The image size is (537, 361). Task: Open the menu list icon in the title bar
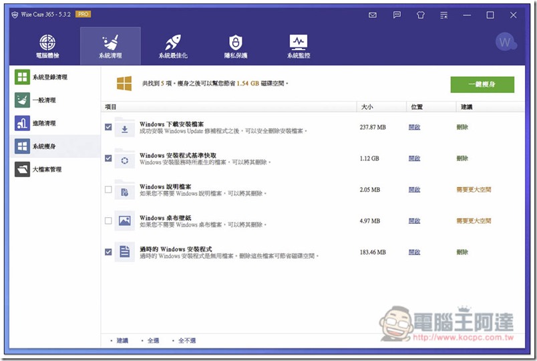point(444,15)
